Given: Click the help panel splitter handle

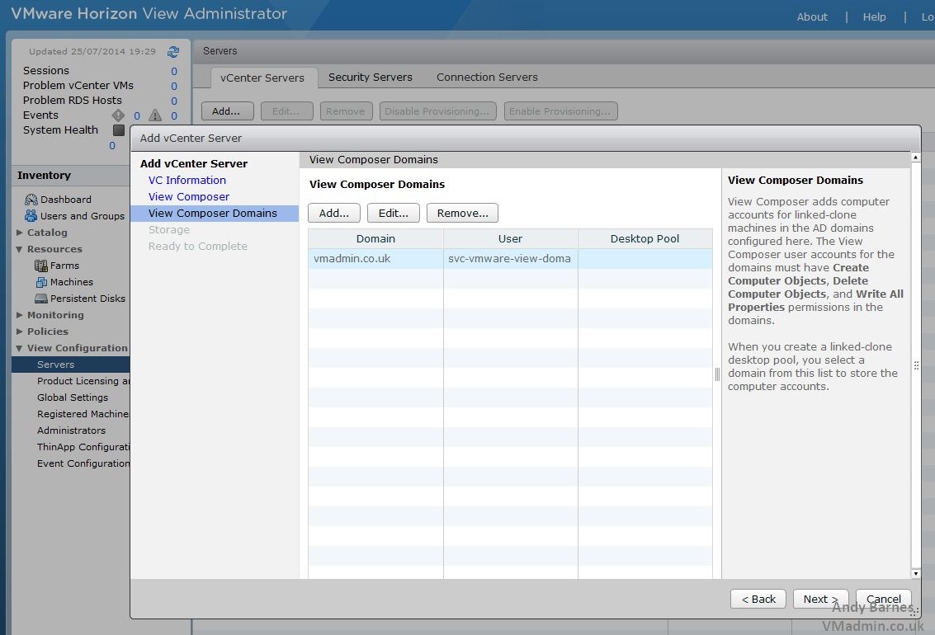Looking at the screenshot, I should pyautogui.click(x=717, y=374).
